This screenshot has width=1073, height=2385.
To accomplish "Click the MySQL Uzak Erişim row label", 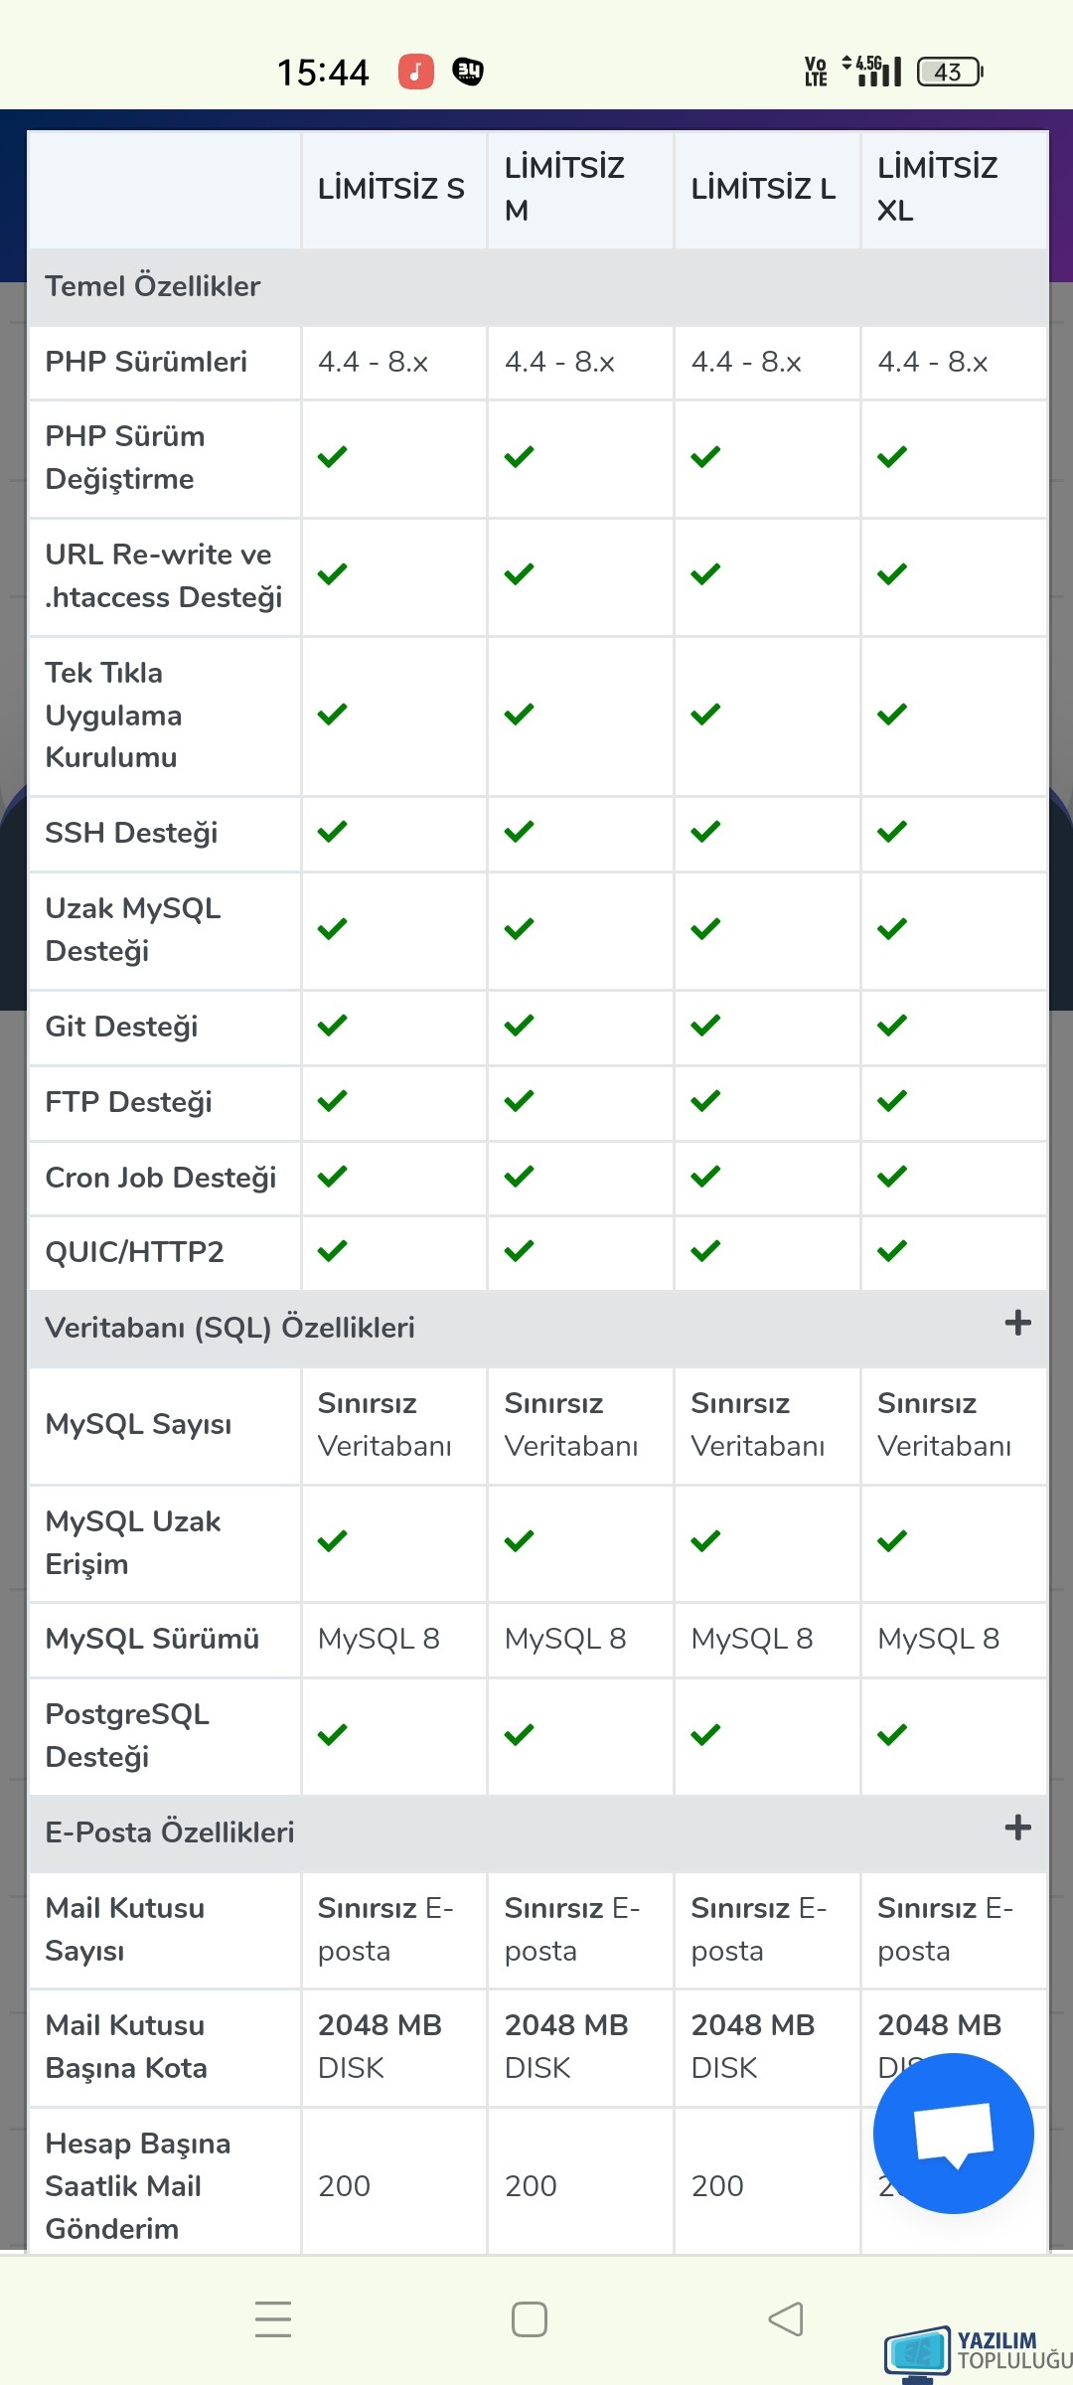I will 133,1543.
